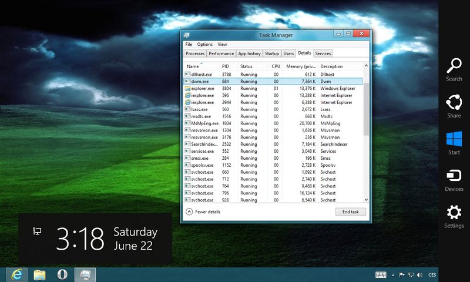This screenshot has width=470, height=282.
Task: Click the scrollbar down arrow
Action: 366,200
